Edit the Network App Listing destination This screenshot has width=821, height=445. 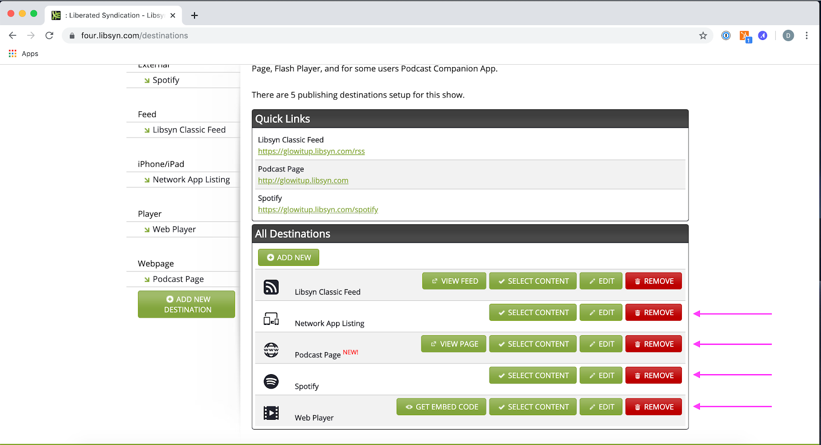(601, 313)
